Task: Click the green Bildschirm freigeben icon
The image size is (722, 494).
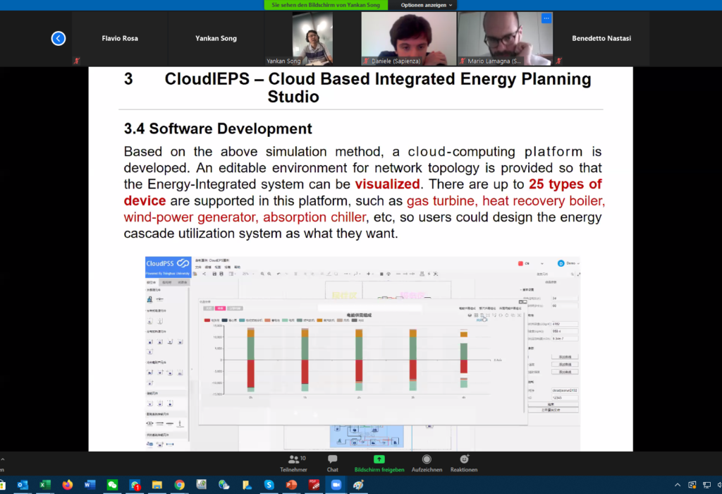Action: click(379, 459)
